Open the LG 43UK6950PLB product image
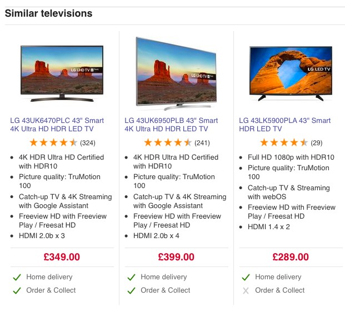Image resolution: width=345 pixels, height=316 pixels. point(176,73)
